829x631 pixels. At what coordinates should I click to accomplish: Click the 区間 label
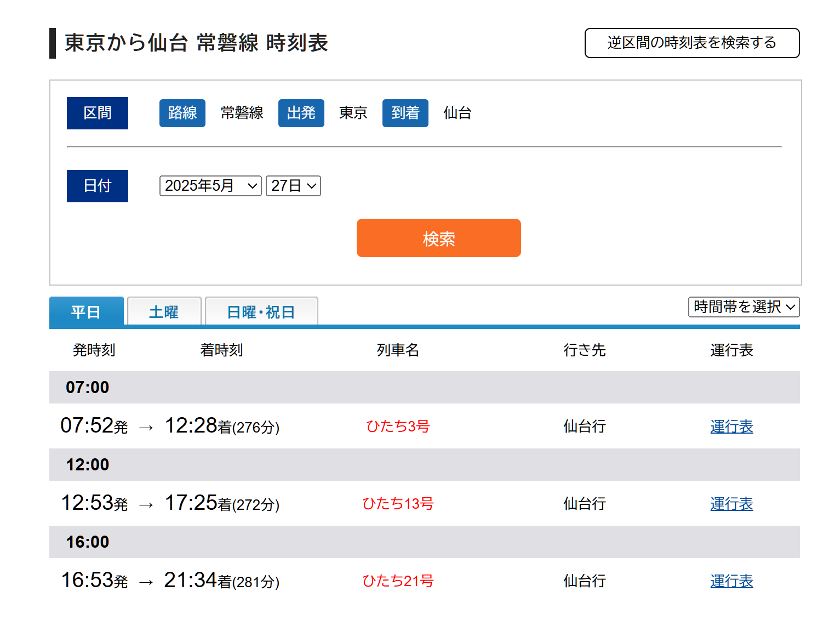click(98, 113)
